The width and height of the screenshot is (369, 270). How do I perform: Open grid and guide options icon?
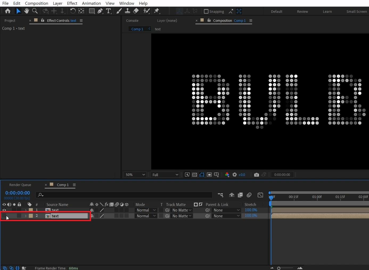(x=216, y=175)
